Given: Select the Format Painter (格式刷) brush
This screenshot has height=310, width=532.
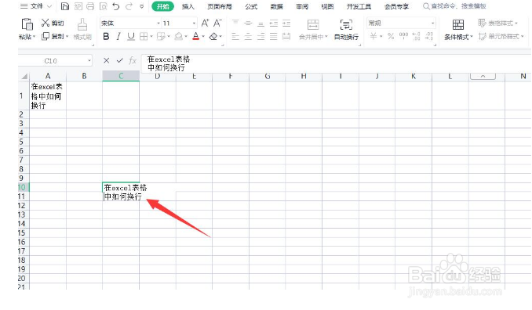Looking at the screenshot, I should pyautogui.click(x=82, y=25).
